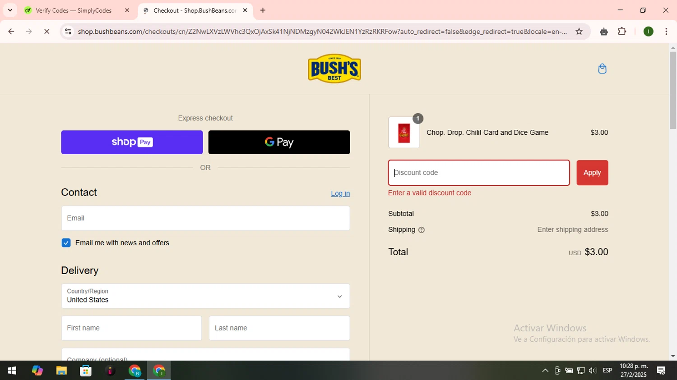Open the pink app icon in taskbar
Viewport: 677px width, 380px height.
pyautogui.click(x=110, y=371)
